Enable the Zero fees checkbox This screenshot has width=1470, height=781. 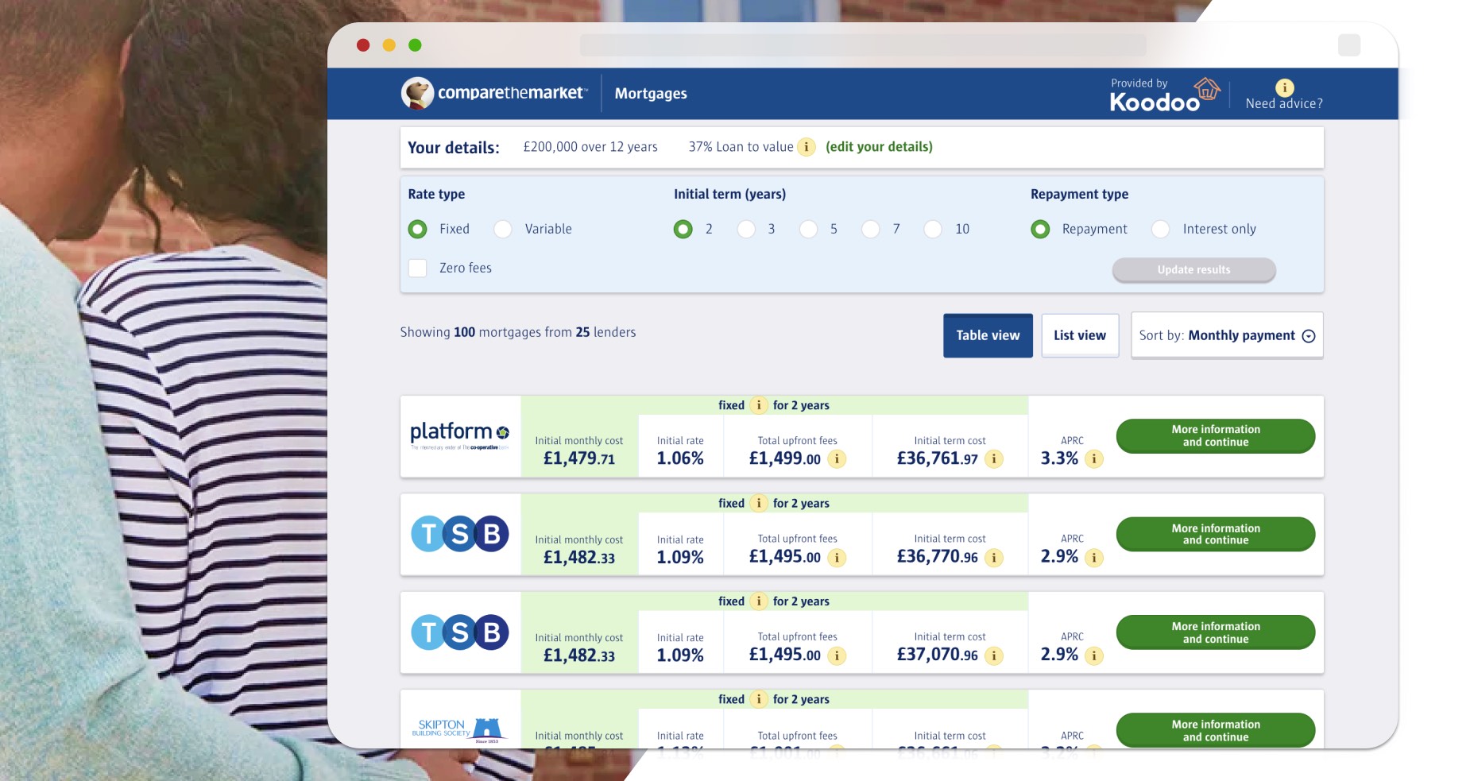click(418, 269)
